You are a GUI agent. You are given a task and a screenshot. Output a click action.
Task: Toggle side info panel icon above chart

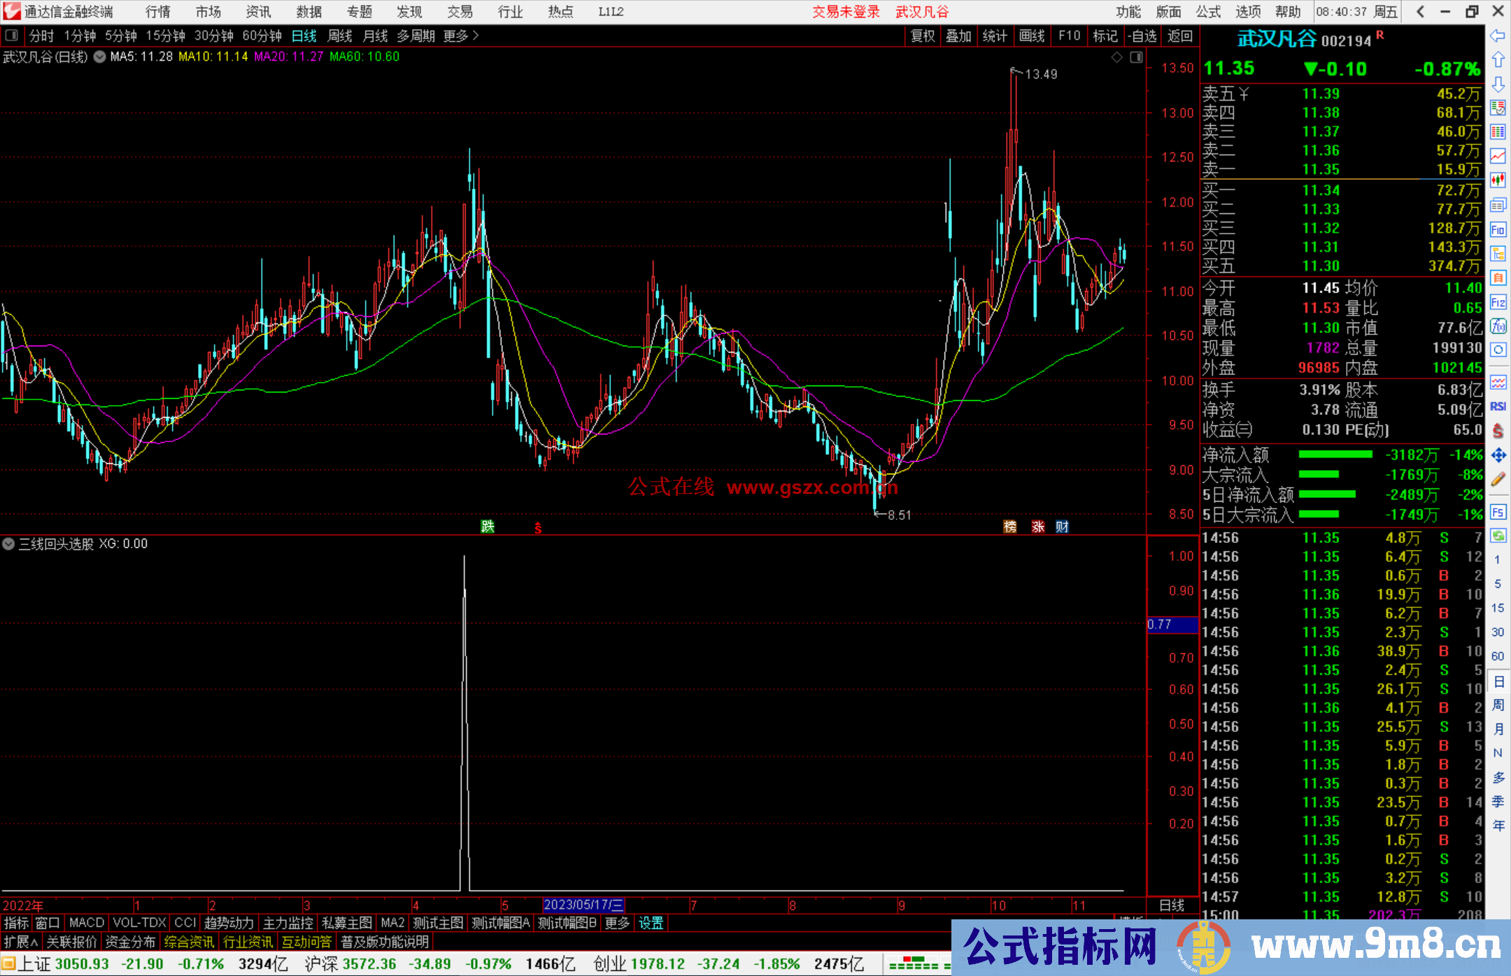click(x=1136, y=57)
